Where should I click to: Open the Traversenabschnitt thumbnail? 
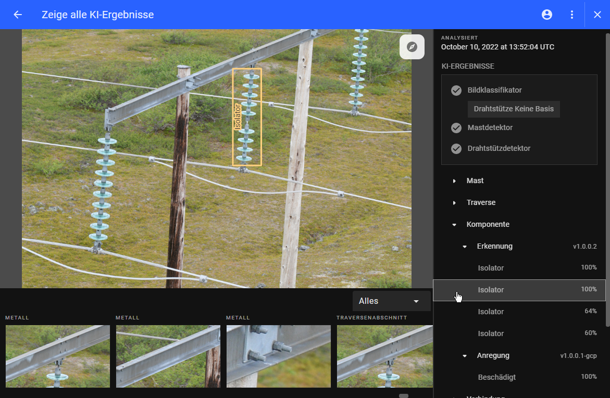384,356
